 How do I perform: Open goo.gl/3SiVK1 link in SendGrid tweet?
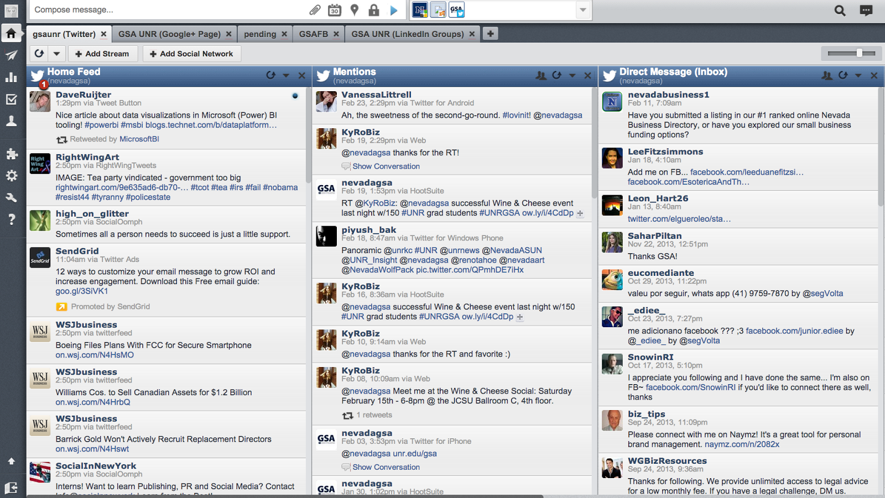pos(82,291)
